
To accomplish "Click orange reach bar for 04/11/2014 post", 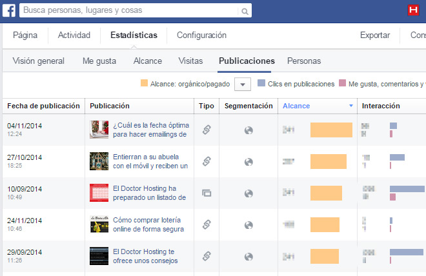I will tap(332, 130).
